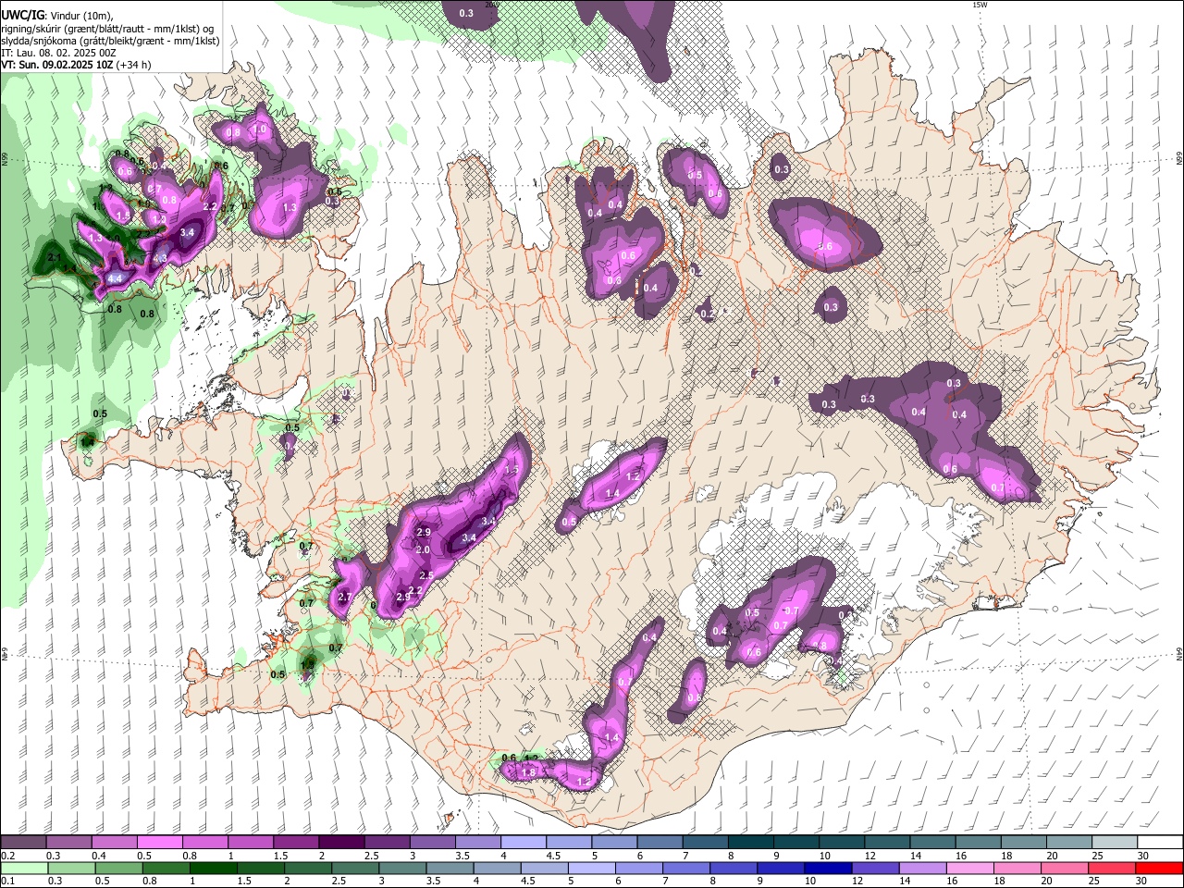The width and height of the screenshot is (1184, 888).
Task: Click the '15W' longitude label at top
Action: click(980, 5)
